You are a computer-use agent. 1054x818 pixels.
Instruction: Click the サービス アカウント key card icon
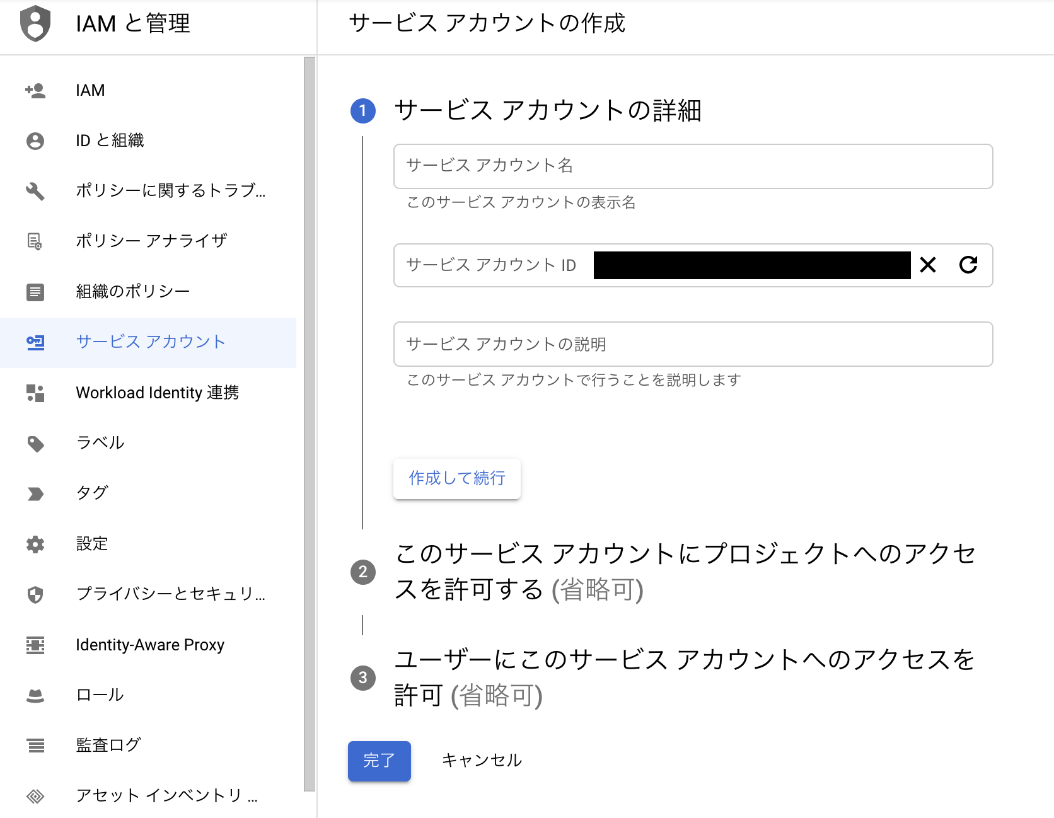(35, 342)
